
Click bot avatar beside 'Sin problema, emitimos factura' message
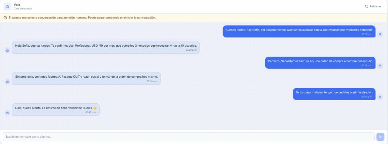click(x=7, y=82)
